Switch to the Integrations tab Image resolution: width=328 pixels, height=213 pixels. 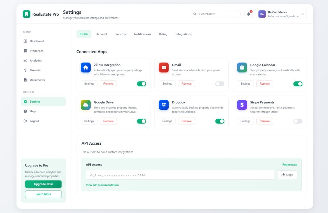point(184,34)
